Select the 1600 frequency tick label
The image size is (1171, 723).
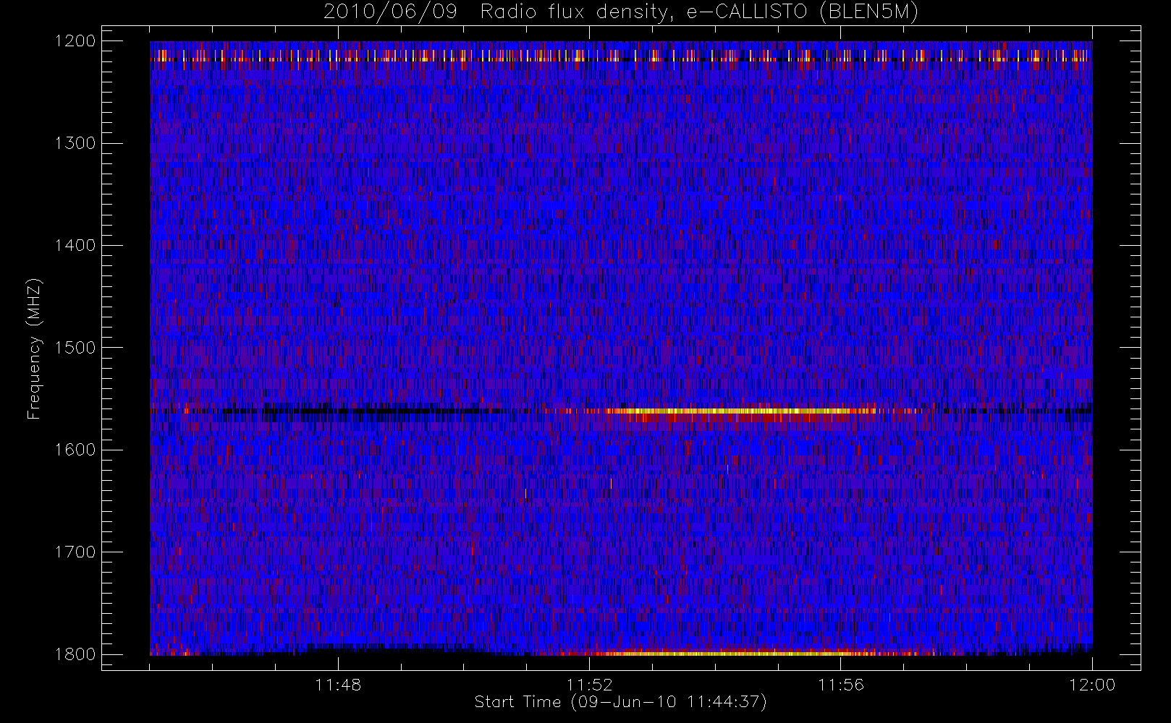click(75, 450)
